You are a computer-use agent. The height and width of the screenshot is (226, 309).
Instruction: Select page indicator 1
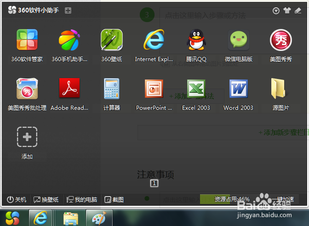coord(154,183)
